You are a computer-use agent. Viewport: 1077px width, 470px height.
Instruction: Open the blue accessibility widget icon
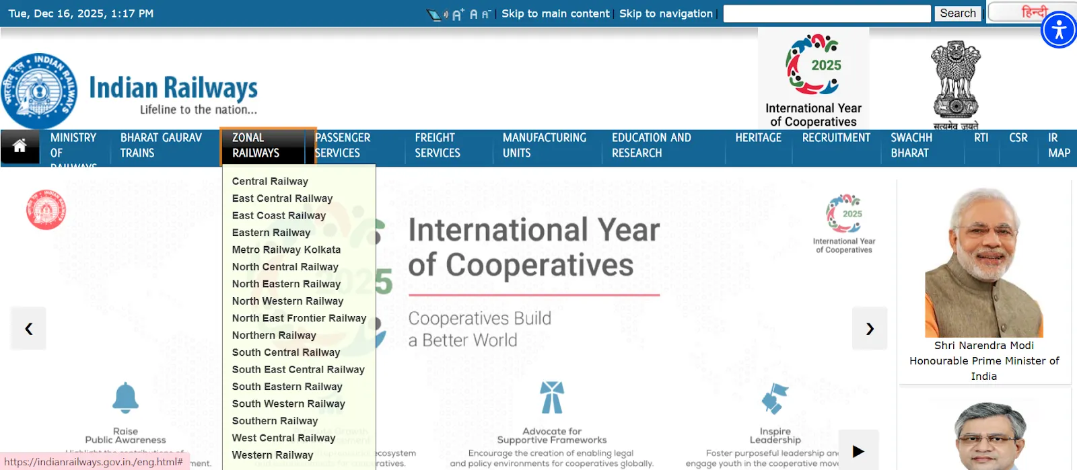(1059, 30)
